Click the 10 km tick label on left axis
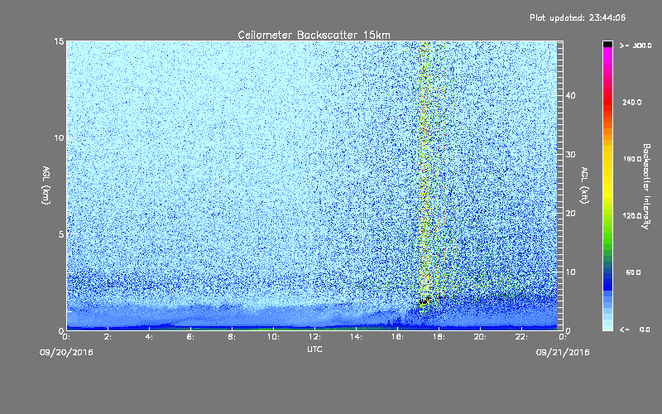The width and height of the screenshot is (662, 414). pyautogui.click(x=59, y=138)
